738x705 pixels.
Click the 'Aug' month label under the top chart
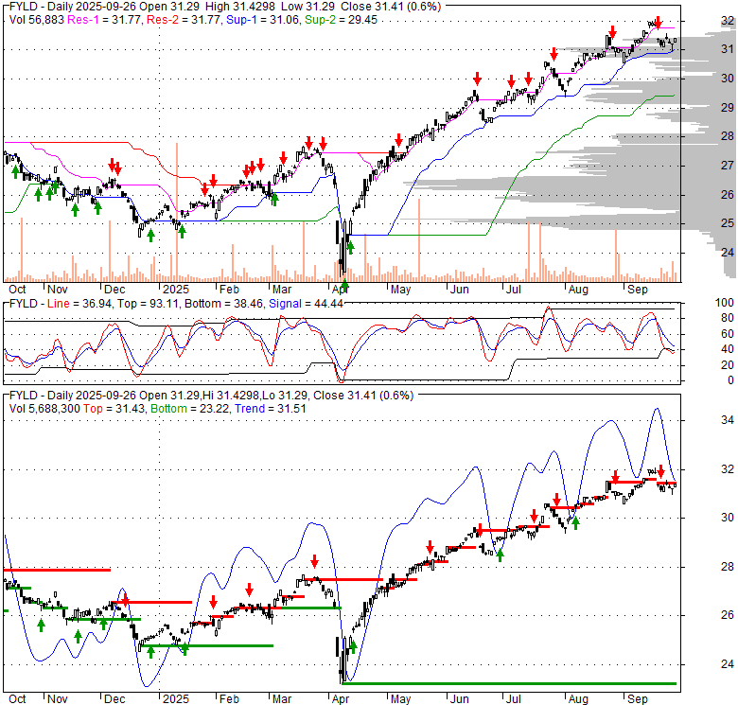tap(578, 290)
